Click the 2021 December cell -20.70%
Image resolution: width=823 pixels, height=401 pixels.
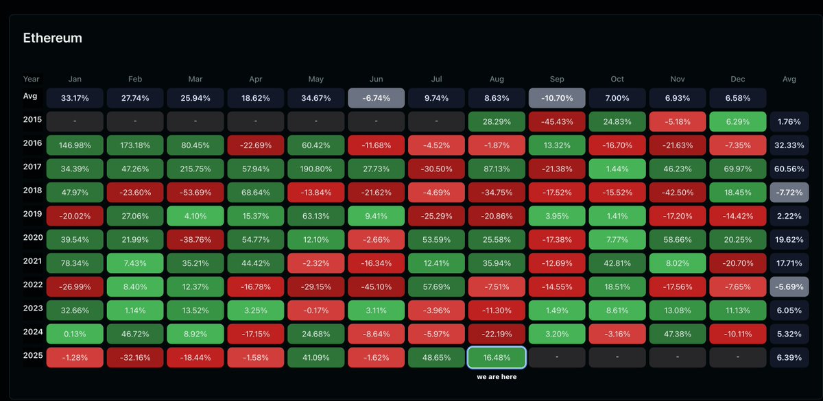click(x=738, y=264)
